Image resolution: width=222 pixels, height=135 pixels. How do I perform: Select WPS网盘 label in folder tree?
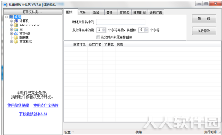pyautogui.click(x=25, y=33)
